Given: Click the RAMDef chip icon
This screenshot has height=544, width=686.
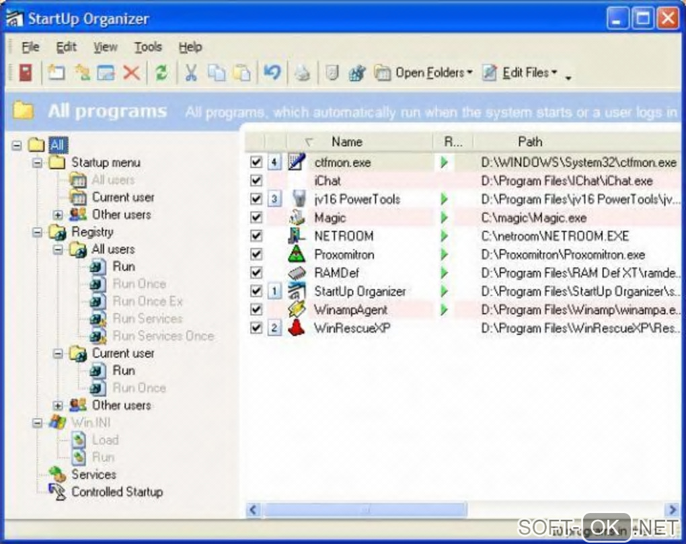Looking at the screenshot, I should [297, 273].
